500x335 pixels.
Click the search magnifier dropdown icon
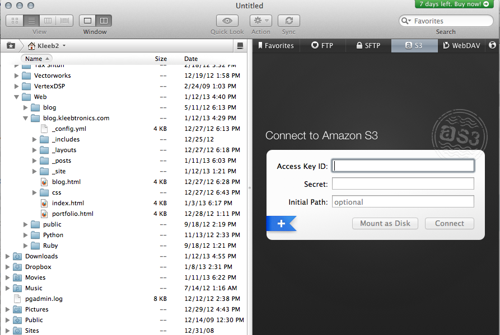(406, 21)
